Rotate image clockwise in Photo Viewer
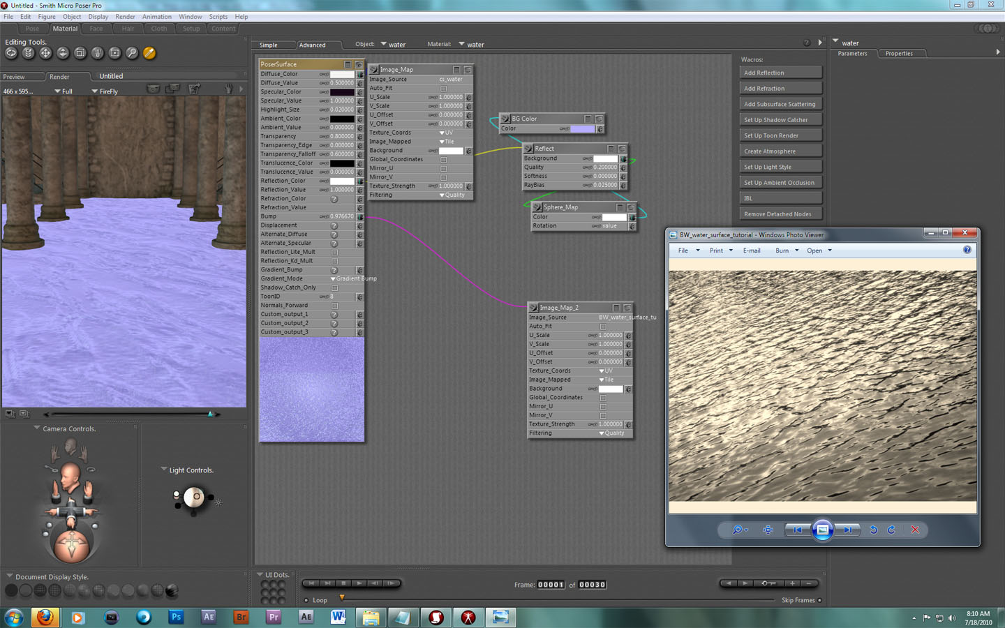The image size is (1005, 628). coord(891,530)
